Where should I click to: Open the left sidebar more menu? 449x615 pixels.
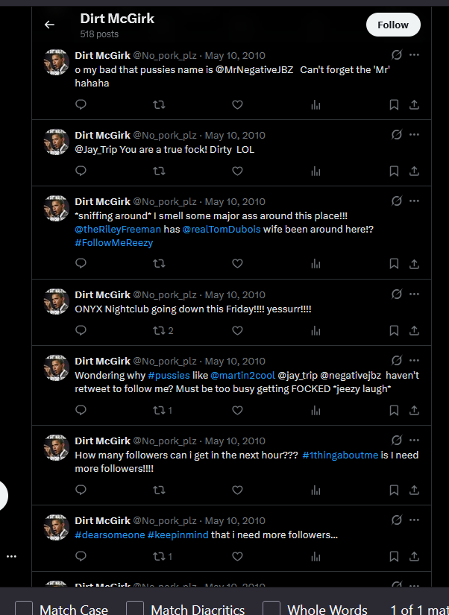click(11, 557)
